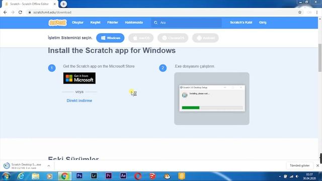Click the browser forward arrow
Viewport: 322px width, 181px height.
point(13,12)
